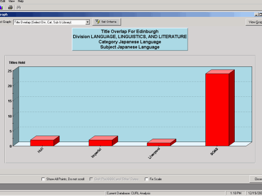Minimize the Graph window

click(x=256, y=15)
